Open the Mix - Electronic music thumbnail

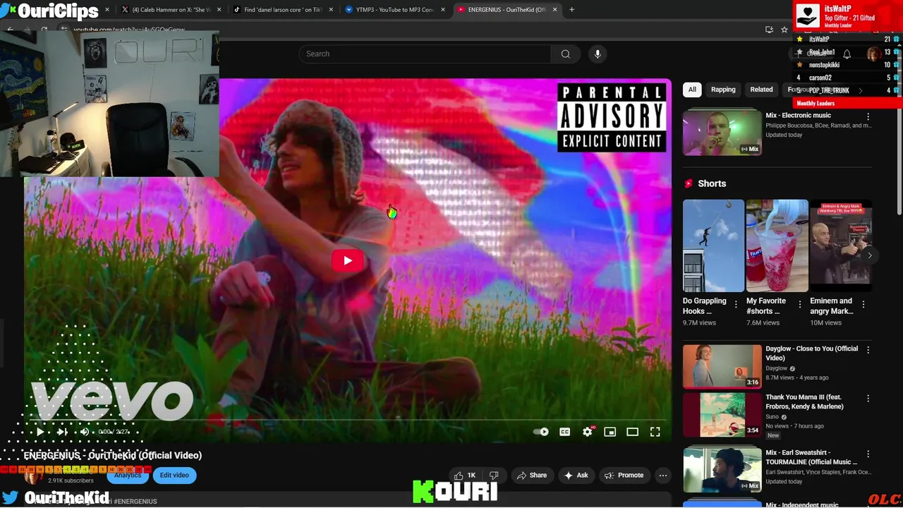tap(722, 132)
